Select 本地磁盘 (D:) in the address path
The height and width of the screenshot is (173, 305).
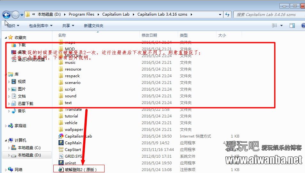click(x=49, y=14)
